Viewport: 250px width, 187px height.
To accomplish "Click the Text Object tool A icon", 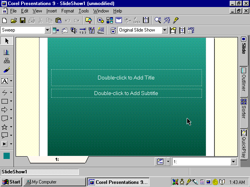I will [5, 81].
